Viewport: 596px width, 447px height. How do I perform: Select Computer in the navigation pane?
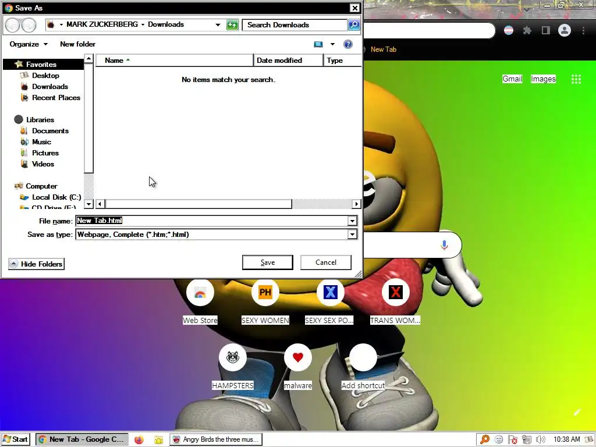coord(41,186)
